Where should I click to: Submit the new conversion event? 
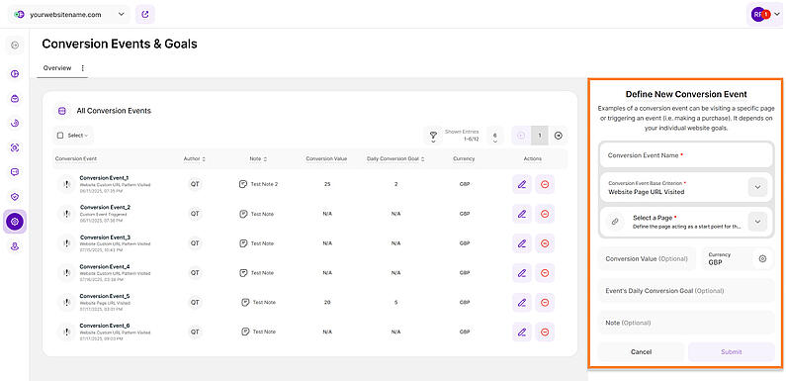732,352
